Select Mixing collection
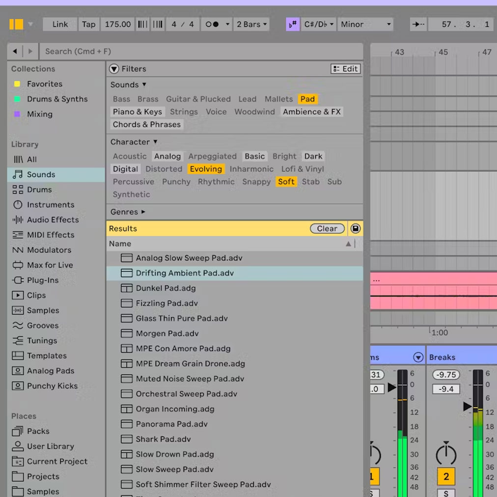497x497 pixels. pos(56,114)
